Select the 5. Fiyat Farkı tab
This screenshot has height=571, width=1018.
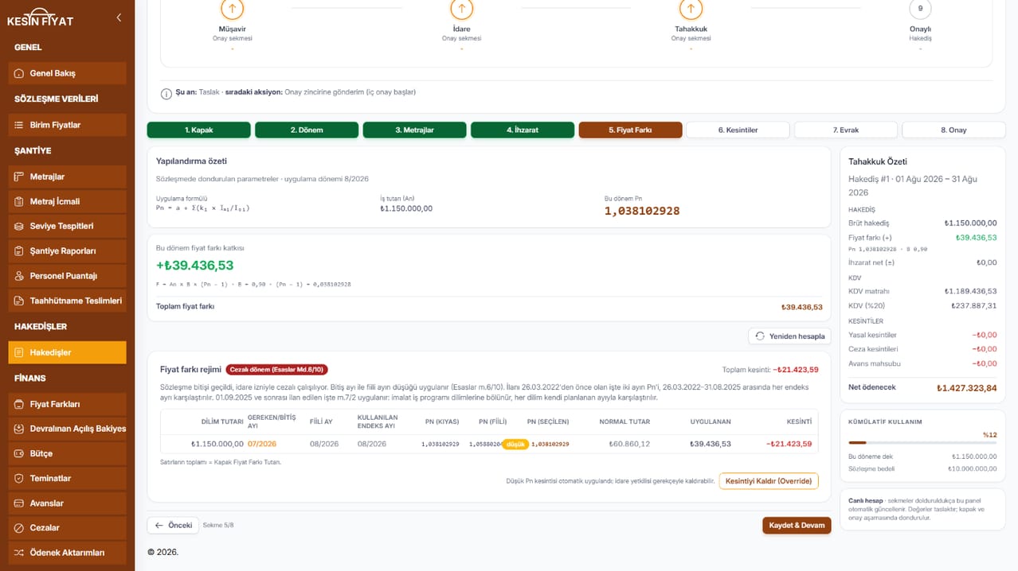630,130
